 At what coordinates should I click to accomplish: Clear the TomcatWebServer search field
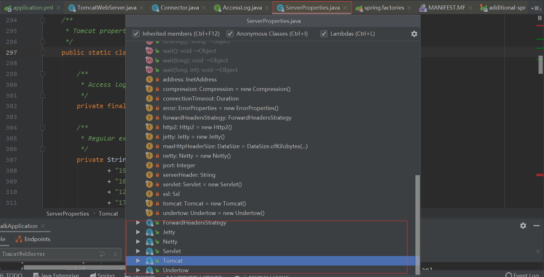pos(115,254)
